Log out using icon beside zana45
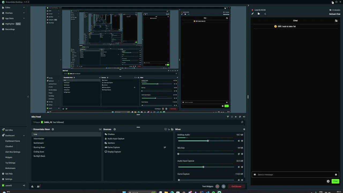343x193 pixels. coord(24,185)
